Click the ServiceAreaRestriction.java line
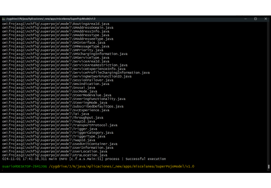Viewport: 271px width, 188px height. tap(65, 65)
